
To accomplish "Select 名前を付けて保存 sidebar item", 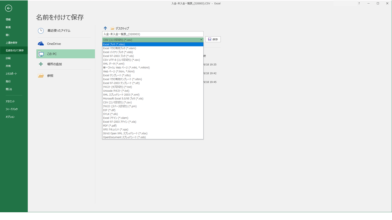I will pyautogui.click(x=14, y=51).
